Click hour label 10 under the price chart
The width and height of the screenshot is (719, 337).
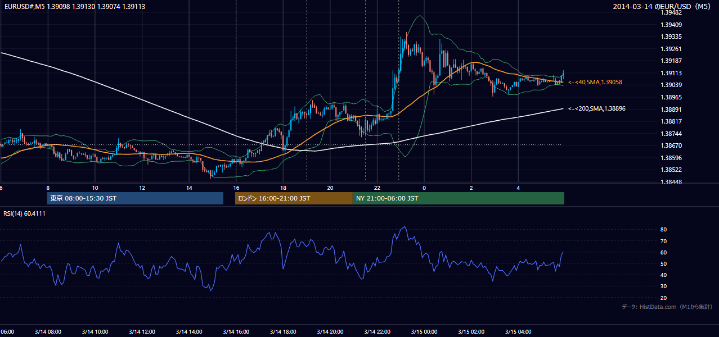coord(95,188)
